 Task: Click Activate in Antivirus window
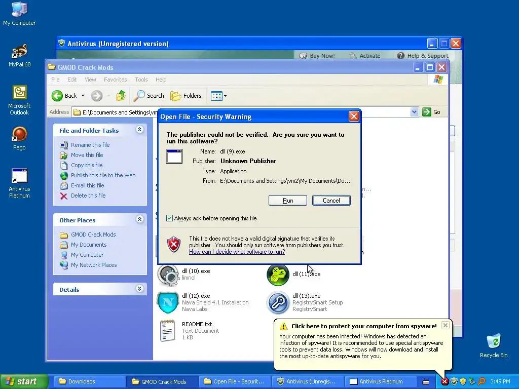(365, 56)
